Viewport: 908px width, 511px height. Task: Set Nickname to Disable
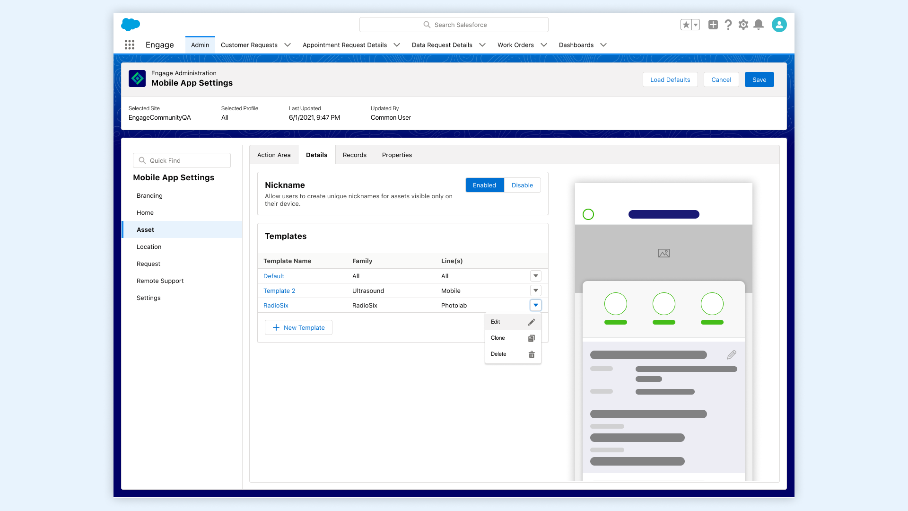click(x=522, y=185)
